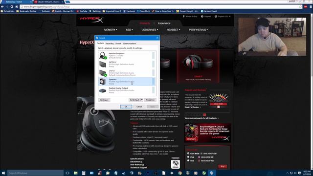Expand the MEMORY menu
313x176 pixels.
pyautogui.click(x=111, y=30)
